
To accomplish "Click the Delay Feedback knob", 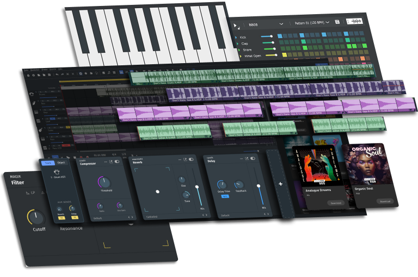I will [x=239, y=184].
